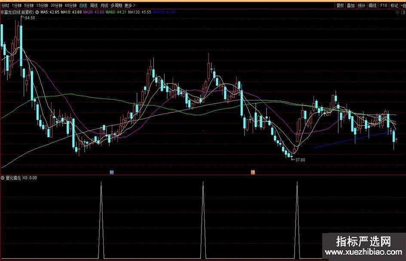Select the 1分钟 period tab
Viewport: 406px width, 261px height.
pyautogui.click(x=17, y=6)
